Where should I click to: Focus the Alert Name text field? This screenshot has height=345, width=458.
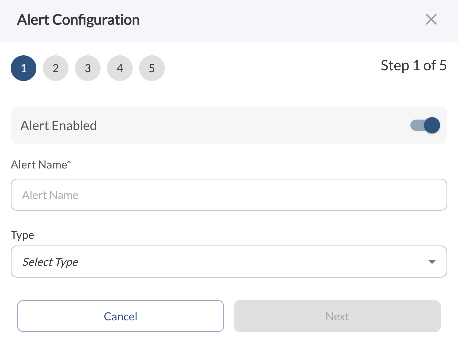[229, 195]
